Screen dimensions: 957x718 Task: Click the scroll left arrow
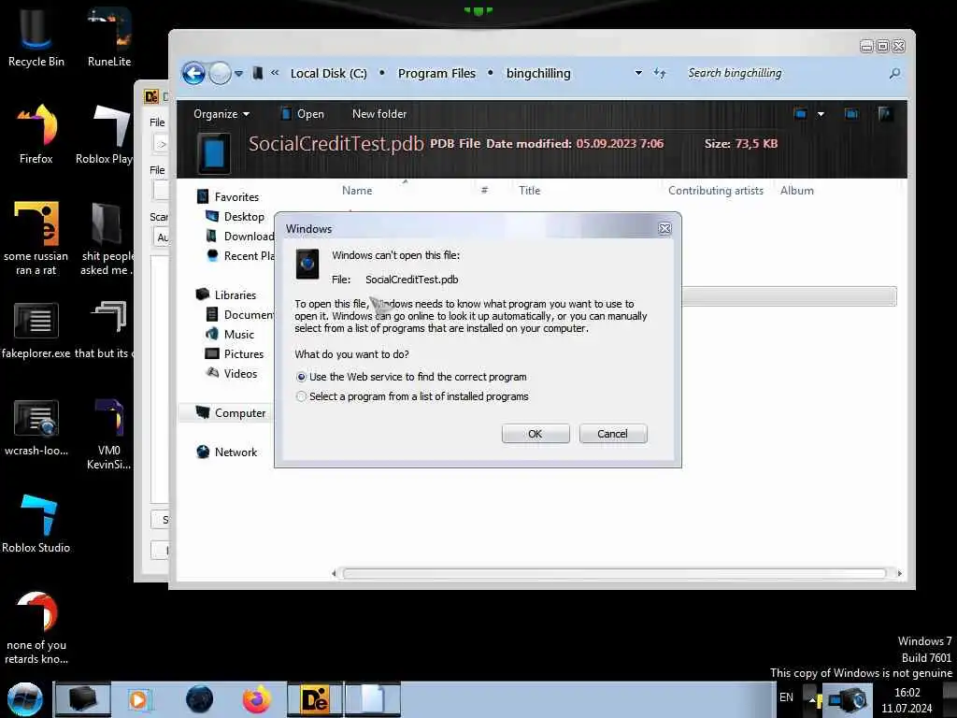pyautogui.click(x=334, y=573)
